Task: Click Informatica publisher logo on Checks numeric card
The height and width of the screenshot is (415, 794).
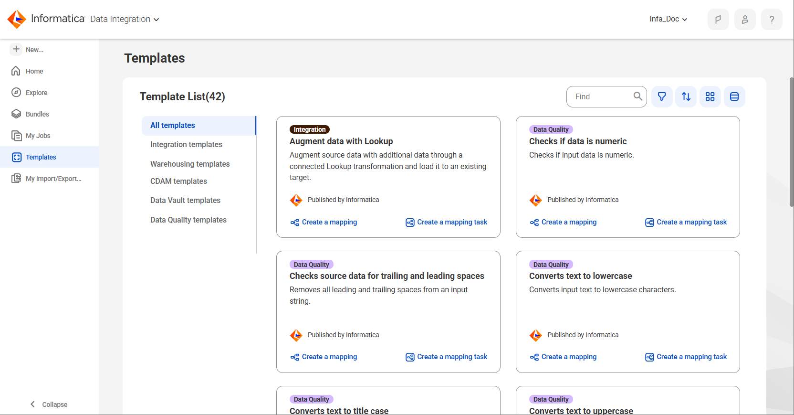Action: 536,200
